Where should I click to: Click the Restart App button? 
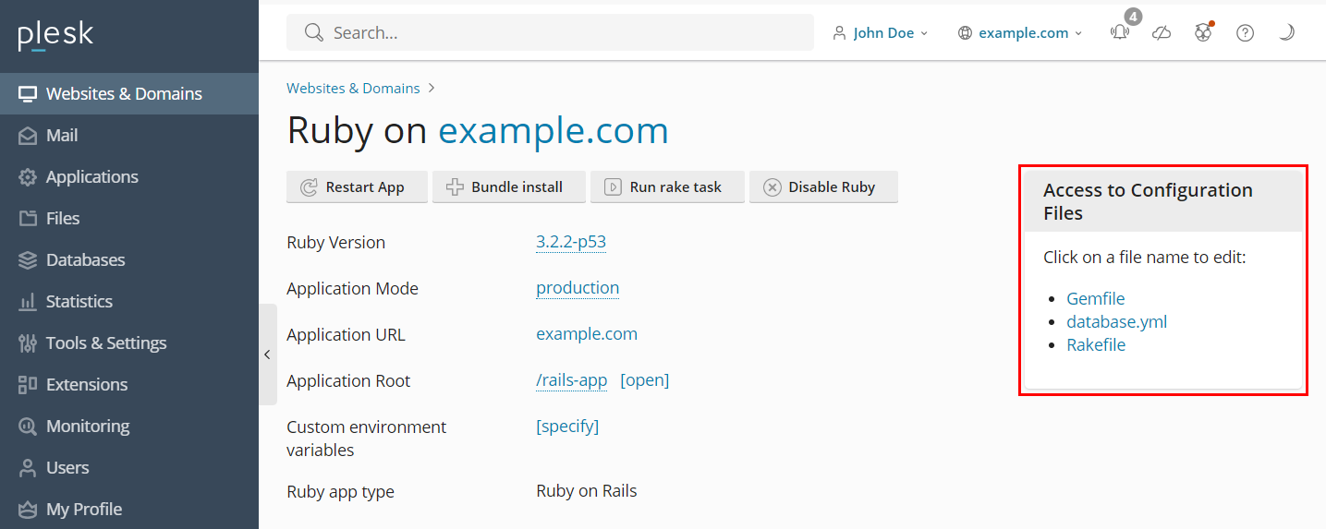[358, 186]
